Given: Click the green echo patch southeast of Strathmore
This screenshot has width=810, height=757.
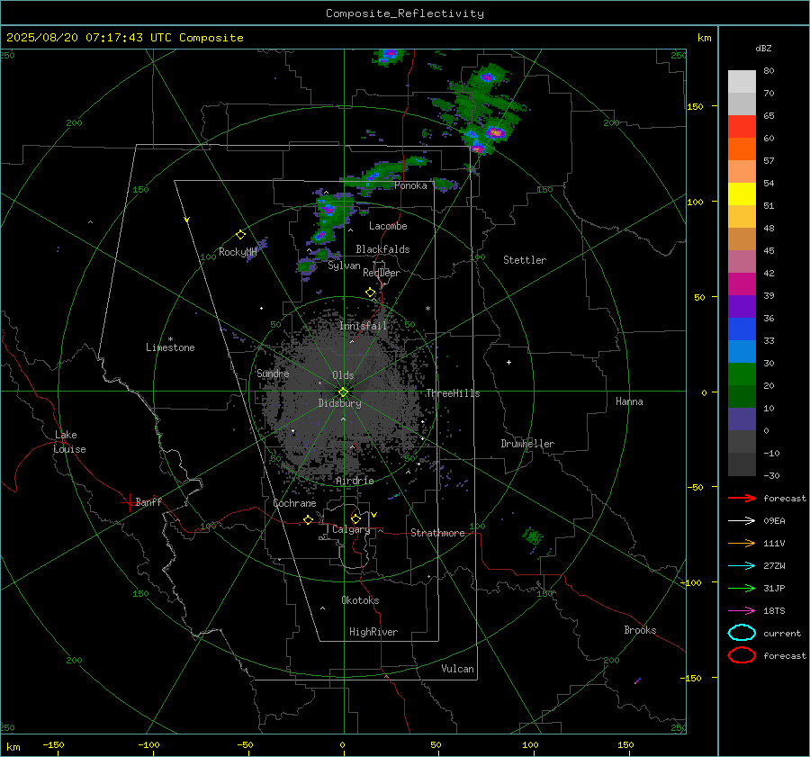Looking at the screenshot, I should (x=532, y=536).
